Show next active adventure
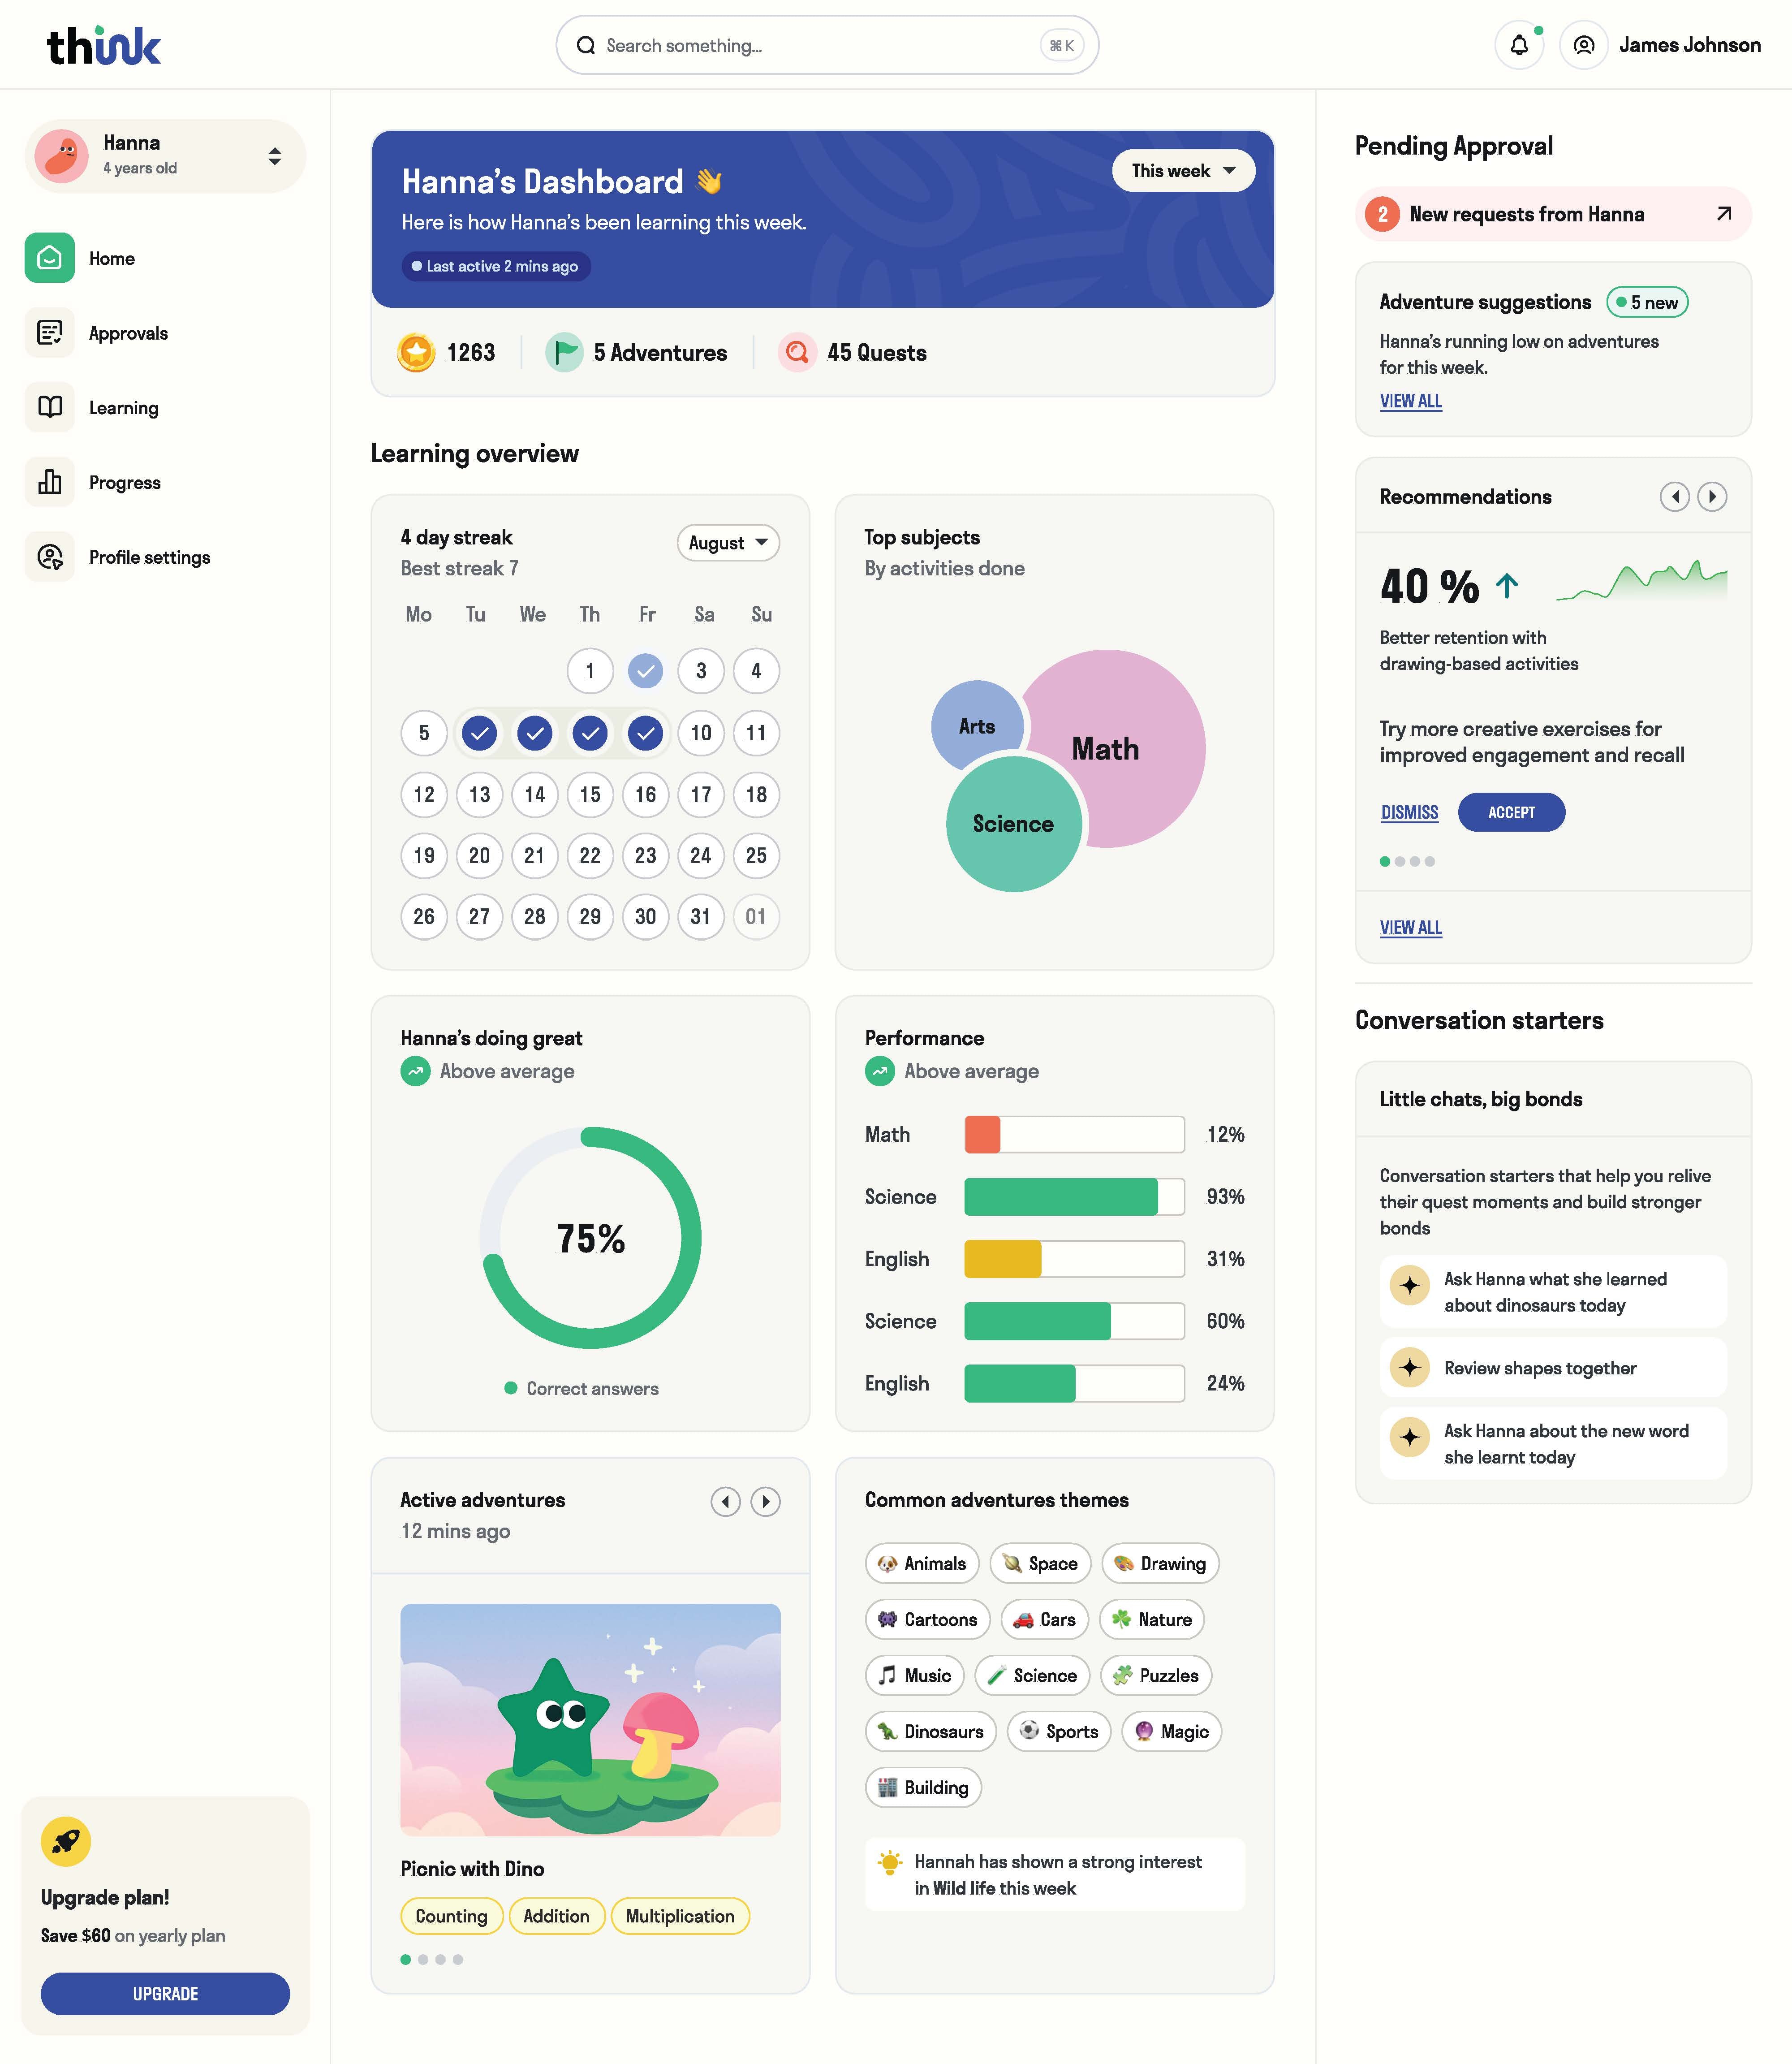 point(765,1501)
